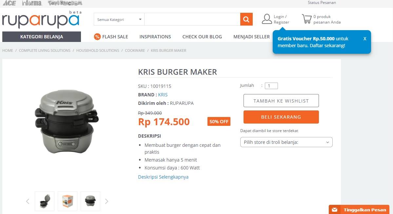Open the Toys Kingdom brand logo
The height and width of the screenshot is (214, 393).
pos(65,3)
